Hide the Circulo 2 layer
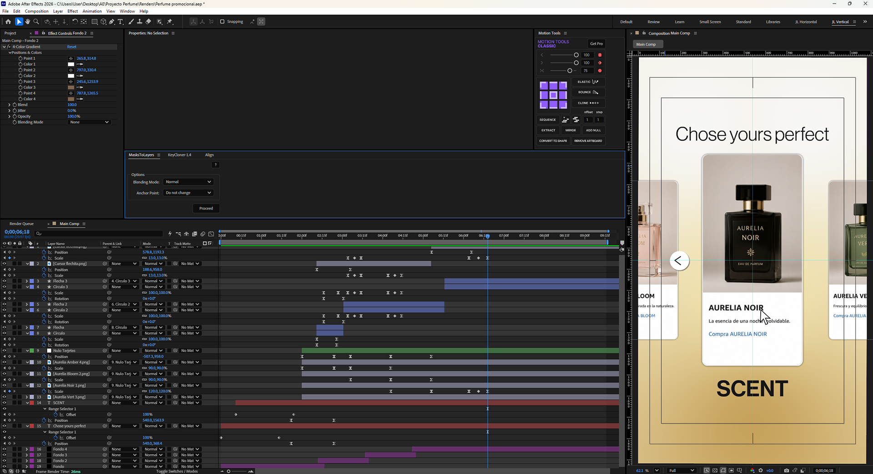 point(4,310)
